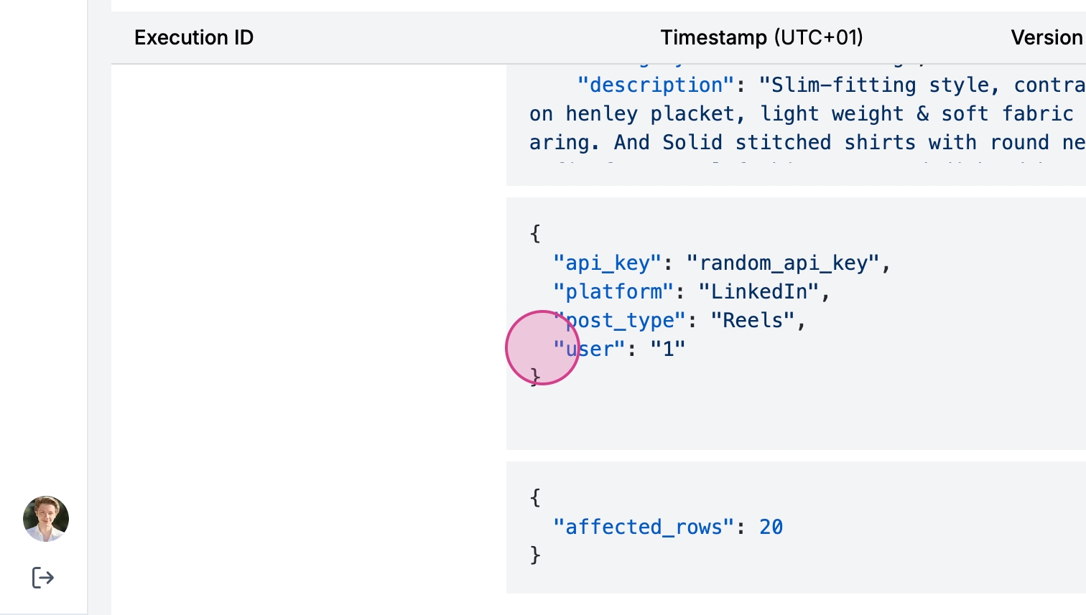Image resolution: width=1086 pixels, height=615 pixels.
Task: Click the "LinkedIn" platform value
Action: 758,292
